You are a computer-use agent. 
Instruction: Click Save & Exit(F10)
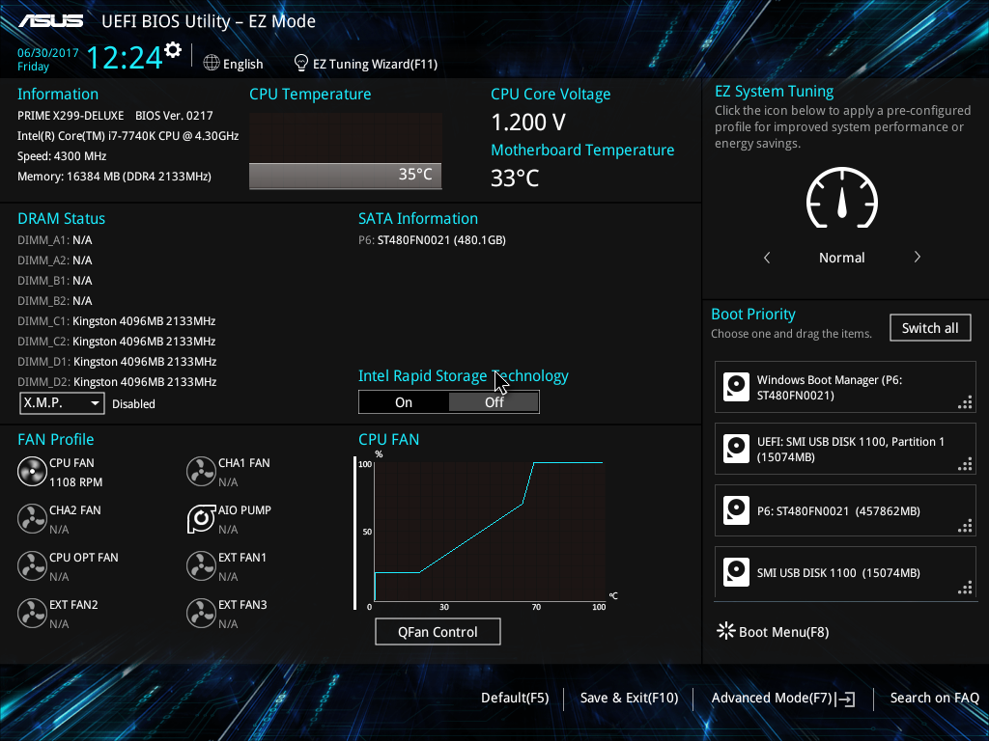tap(629, 698)
